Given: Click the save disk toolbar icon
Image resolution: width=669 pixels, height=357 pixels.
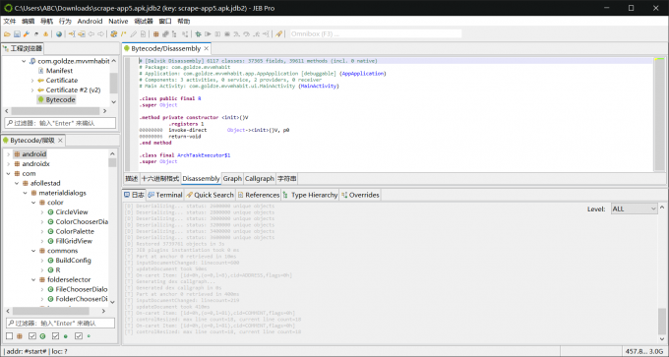Looking at the screenshot, I should click(x=17, y=34).
